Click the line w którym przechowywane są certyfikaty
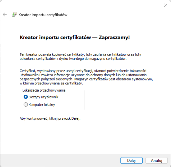The height and width of the screenshot is (167, 171). [51, 83]
